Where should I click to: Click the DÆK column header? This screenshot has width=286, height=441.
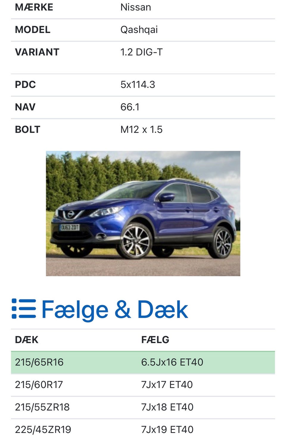[27, 340]
